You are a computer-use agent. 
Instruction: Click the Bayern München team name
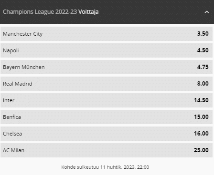coord(24,67)
